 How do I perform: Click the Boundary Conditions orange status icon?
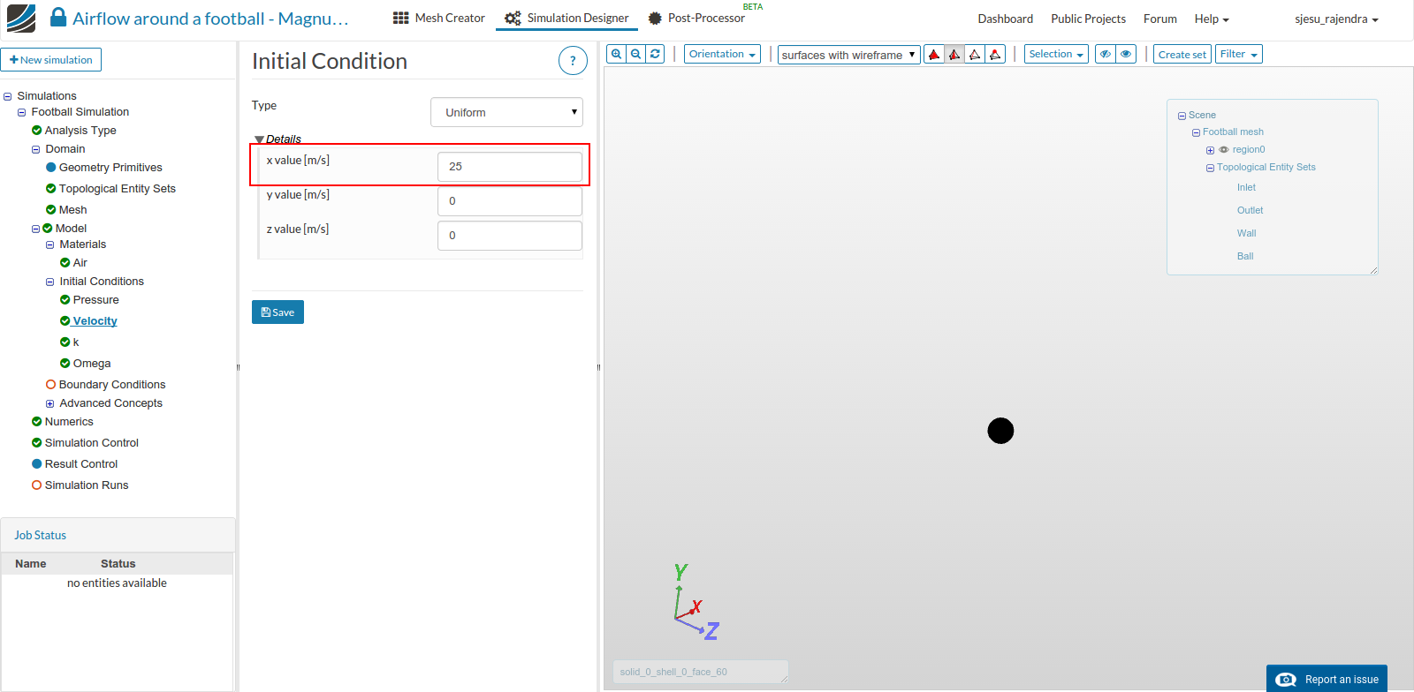(50, 385)
